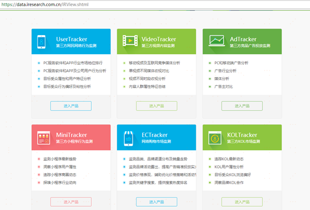Click 视频不同时段收视分析 item
Viewport: 310px width, 210px height.
pyautogui.click(x=147, y=79)
